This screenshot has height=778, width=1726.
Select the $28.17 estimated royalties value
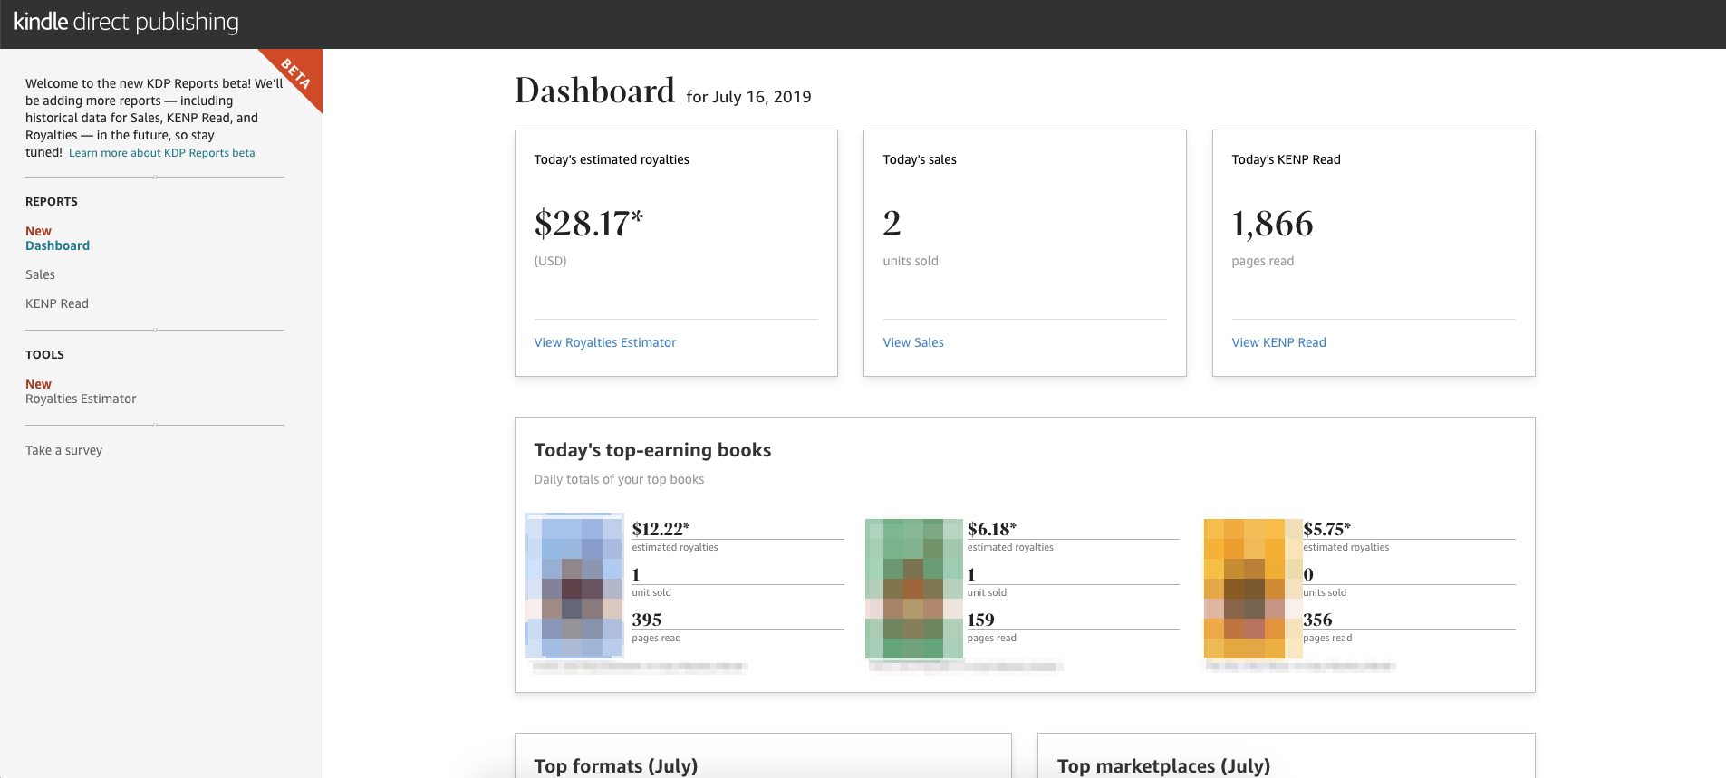point(589,224)
